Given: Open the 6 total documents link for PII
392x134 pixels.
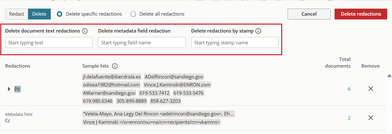Looking at the screenshot, I should (x=349, y=89).
